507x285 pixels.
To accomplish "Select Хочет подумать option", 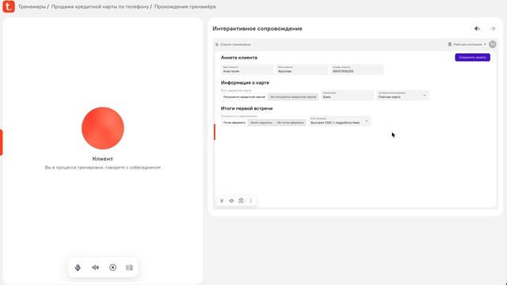I will (261, 123).
